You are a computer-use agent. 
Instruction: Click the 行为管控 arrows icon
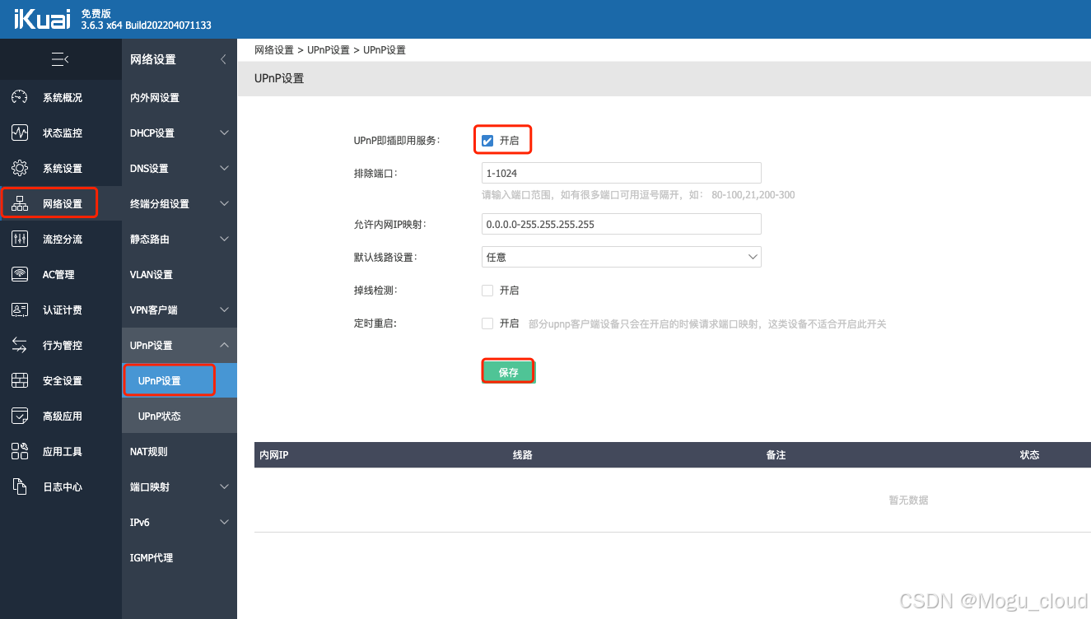coord(20,345)
